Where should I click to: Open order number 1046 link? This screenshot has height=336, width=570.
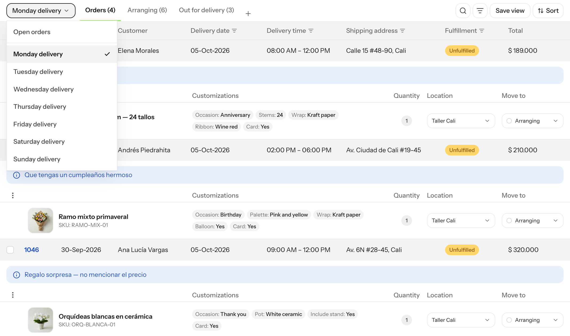click(31, 250)
